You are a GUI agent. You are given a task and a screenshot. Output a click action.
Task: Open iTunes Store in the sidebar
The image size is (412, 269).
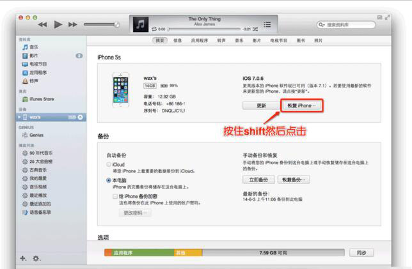(38, 99)
